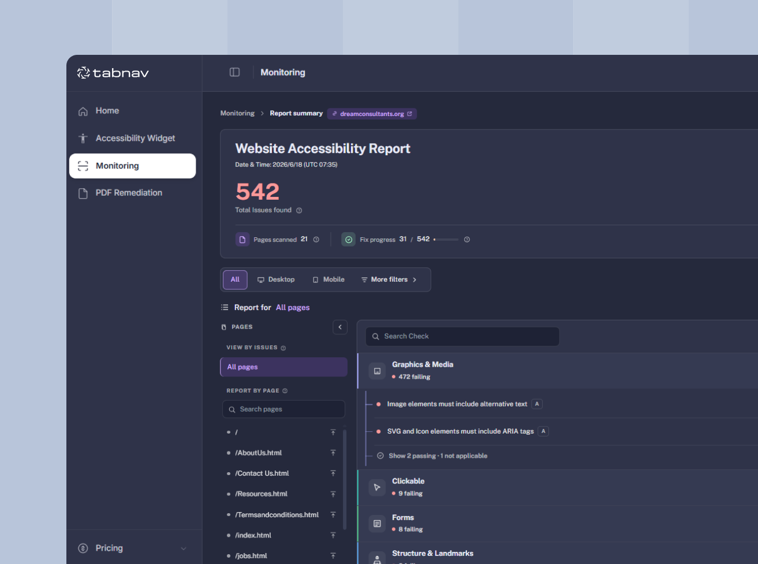Select the /Resources.html page

262,494
